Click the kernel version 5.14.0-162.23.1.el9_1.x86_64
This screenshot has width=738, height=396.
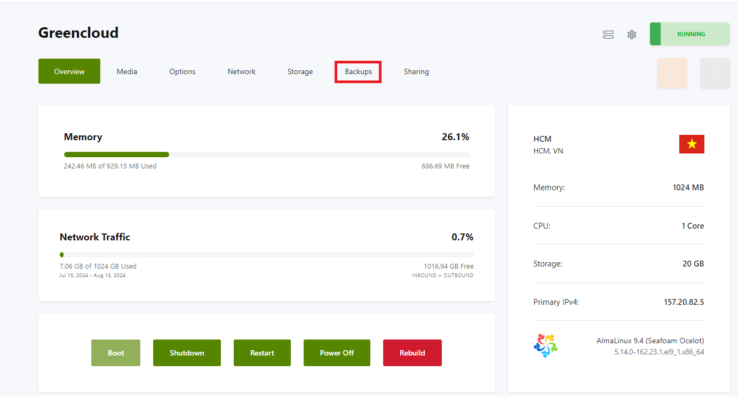click(660, 352)
